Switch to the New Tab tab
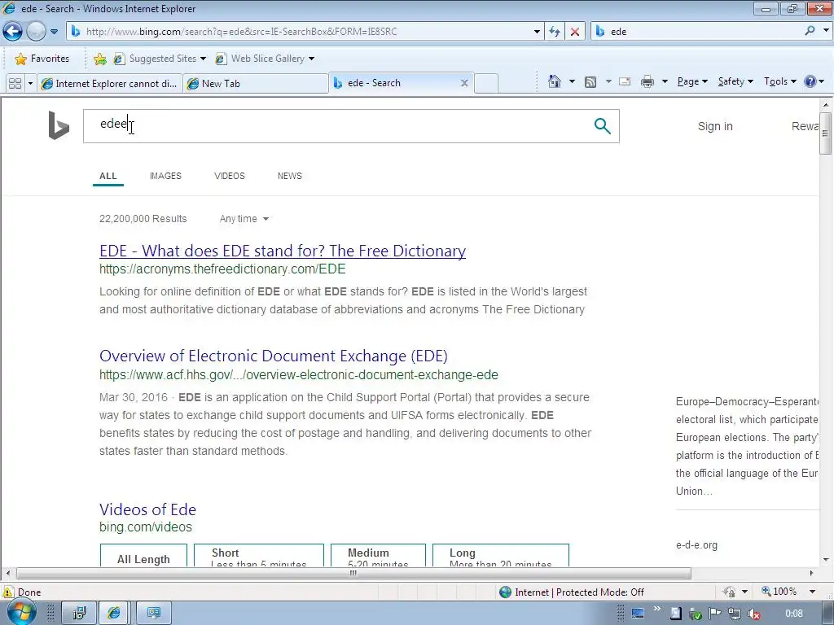Screen dimensions: 834x625 click(x=255, y=84)
